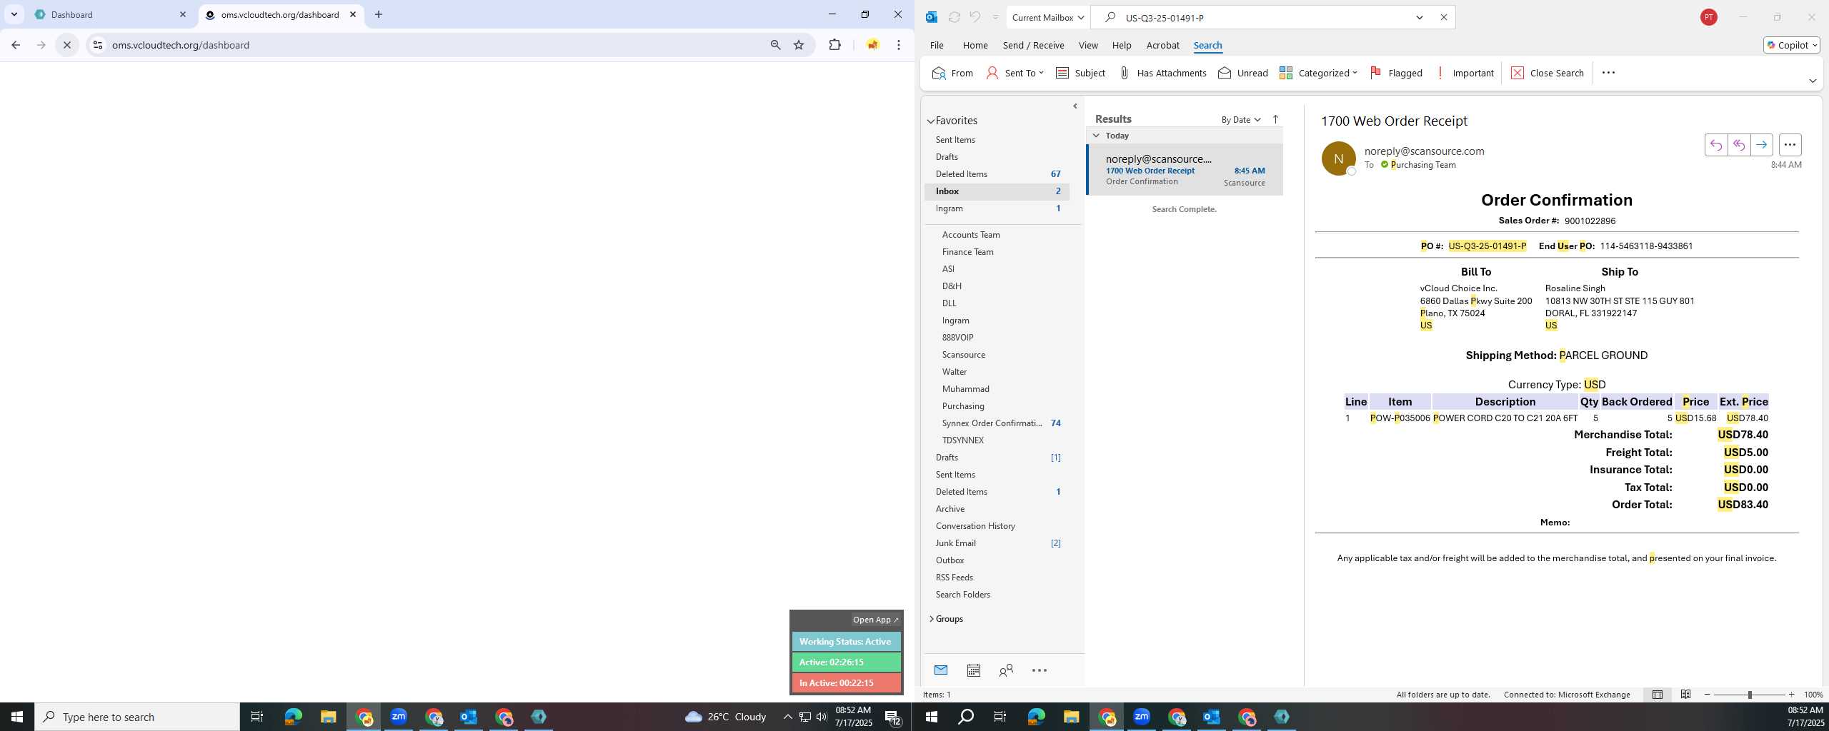1829x731 pixels.
Task: Open Chrome extensions puzzle icon
Action: (834, 45)
